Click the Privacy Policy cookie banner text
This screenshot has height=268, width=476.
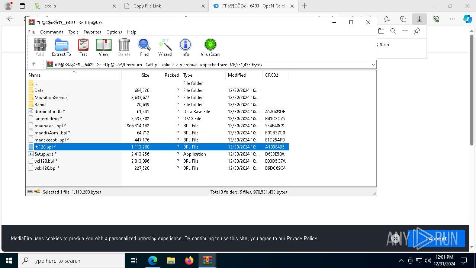[302, 238]
